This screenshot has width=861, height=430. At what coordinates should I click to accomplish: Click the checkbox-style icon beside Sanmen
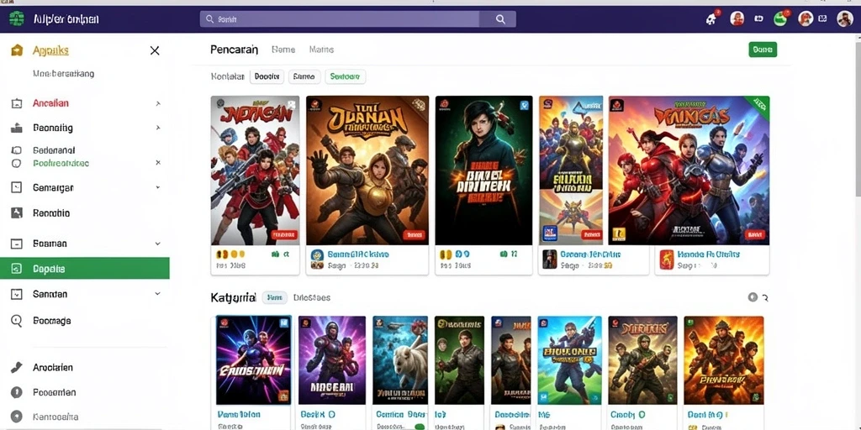17,294
